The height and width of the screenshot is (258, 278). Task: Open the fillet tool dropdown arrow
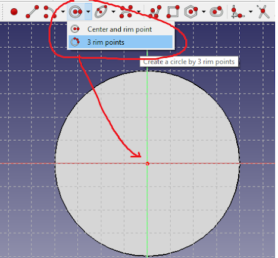coord(251,12)
